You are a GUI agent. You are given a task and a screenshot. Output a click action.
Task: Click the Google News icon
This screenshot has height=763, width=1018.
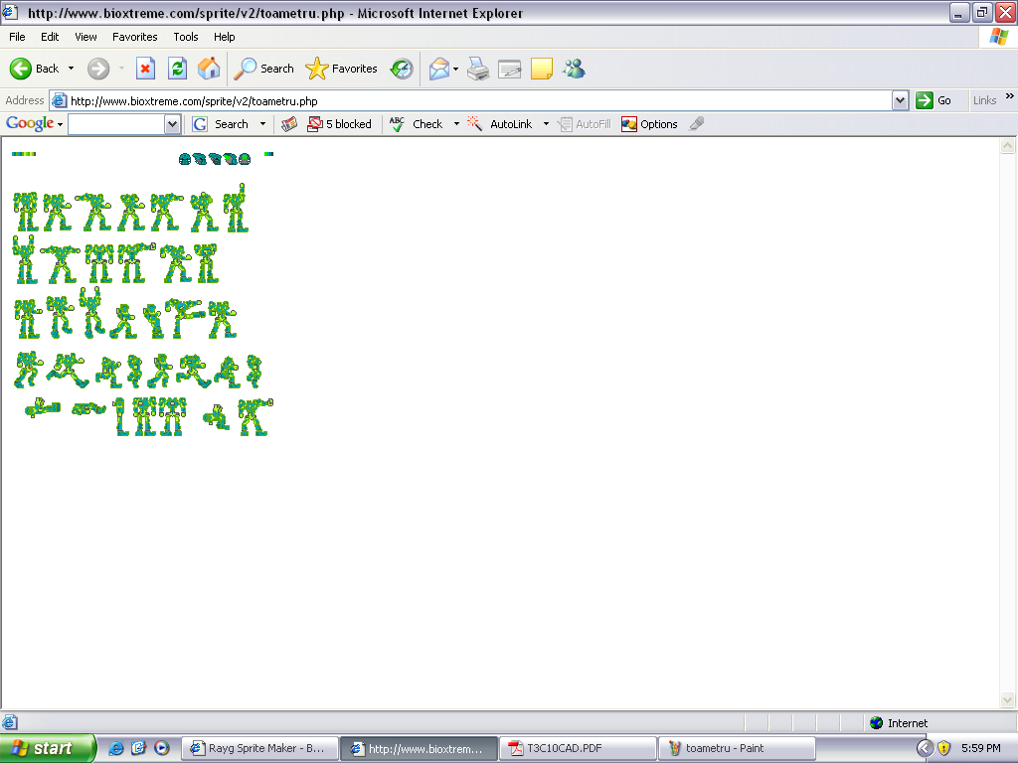[x=289, y=124]
